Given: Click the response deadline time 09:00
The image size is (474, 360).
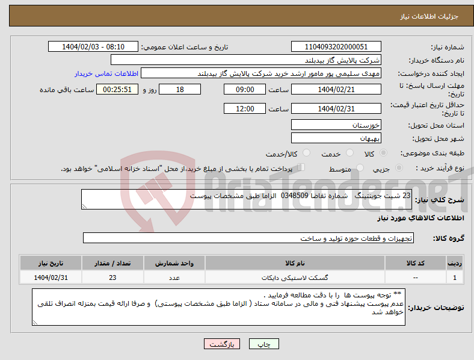Looking at the screenshot, I should pyautogui.click(x=245, y=89).
